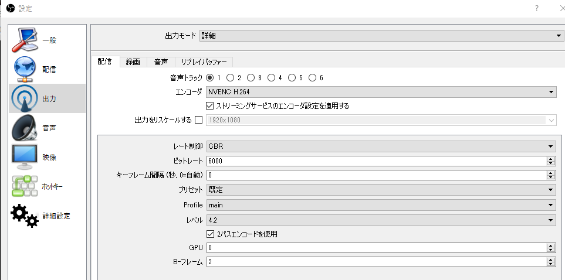
Task: Select the 出力 broadcast antenna icon
Action: click(25, 98)
